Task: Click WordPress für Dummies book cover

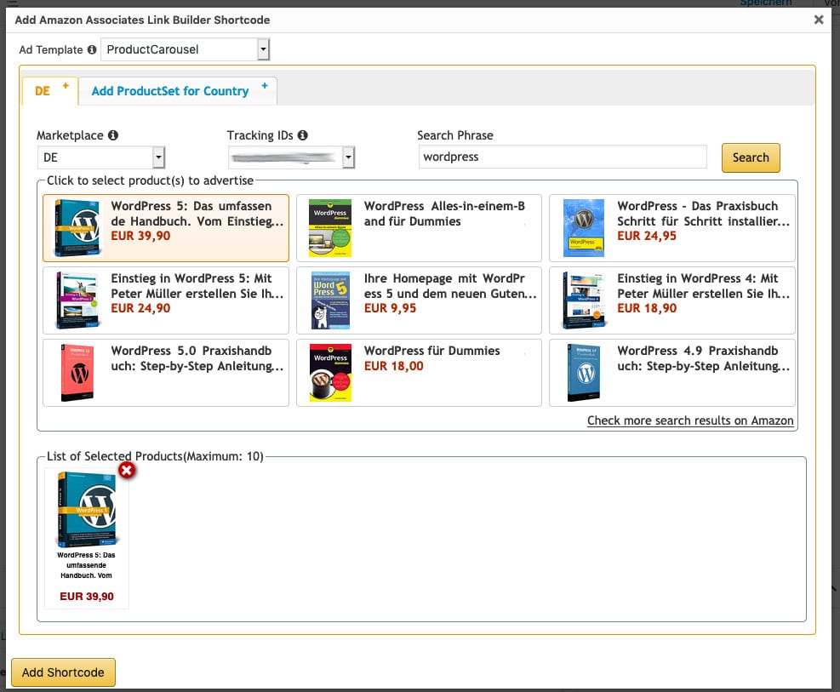Action: click(330, 373)
